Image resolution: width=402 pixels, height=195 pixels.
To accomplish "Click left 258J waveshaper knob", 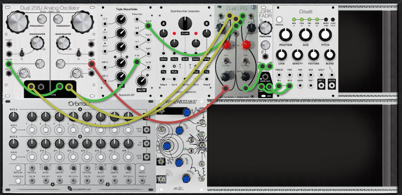I will pyautogui.click(x=37, y=43).
